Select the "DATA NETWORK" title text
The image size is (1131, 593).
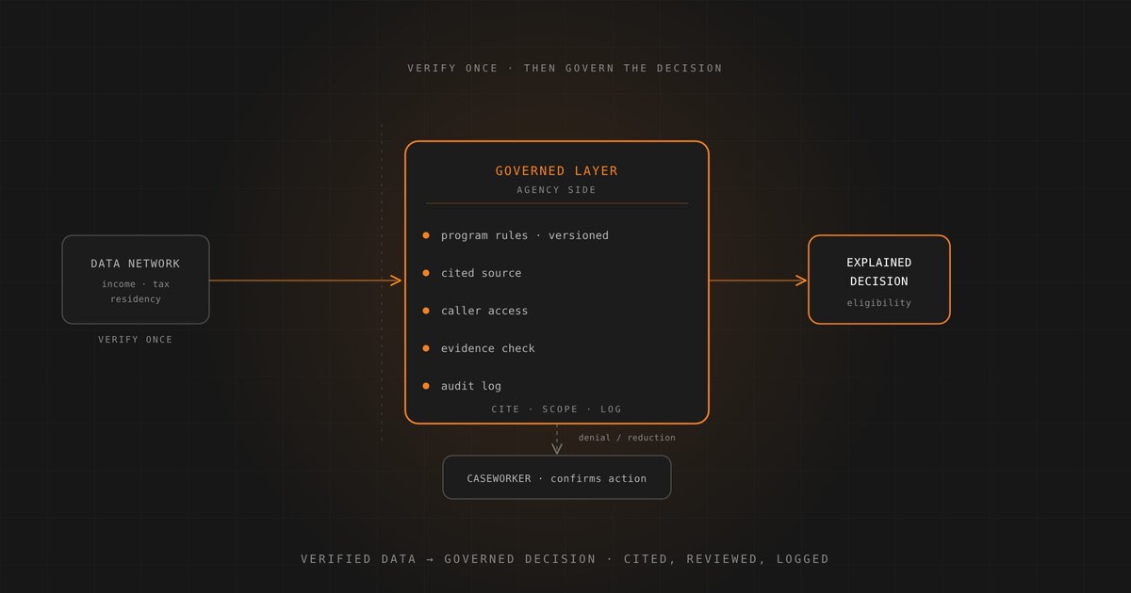tap(136, 264)
